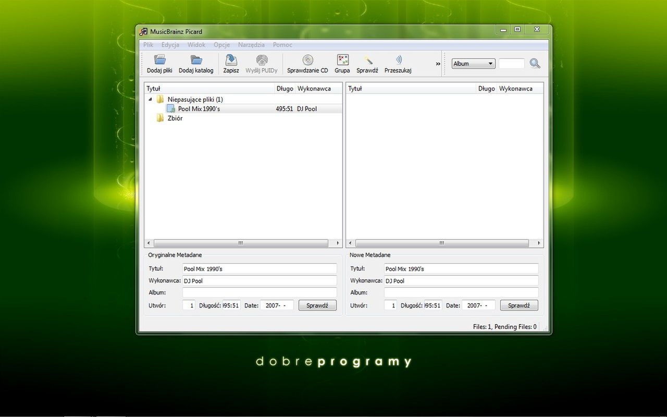The image size is (667, 417).
Task: Click Wykonawca field in Nowe Metadane
Action: [x=461, y=280]
